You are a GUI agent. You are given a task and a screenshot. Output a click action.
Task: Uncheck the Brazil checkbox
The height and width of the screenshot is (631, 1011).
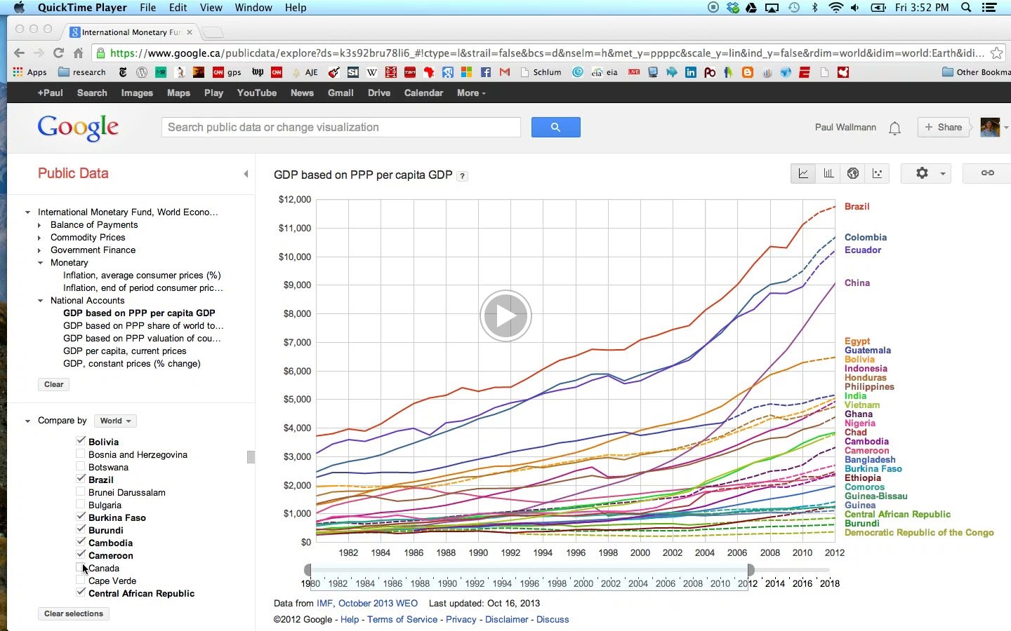coord(80,480)
